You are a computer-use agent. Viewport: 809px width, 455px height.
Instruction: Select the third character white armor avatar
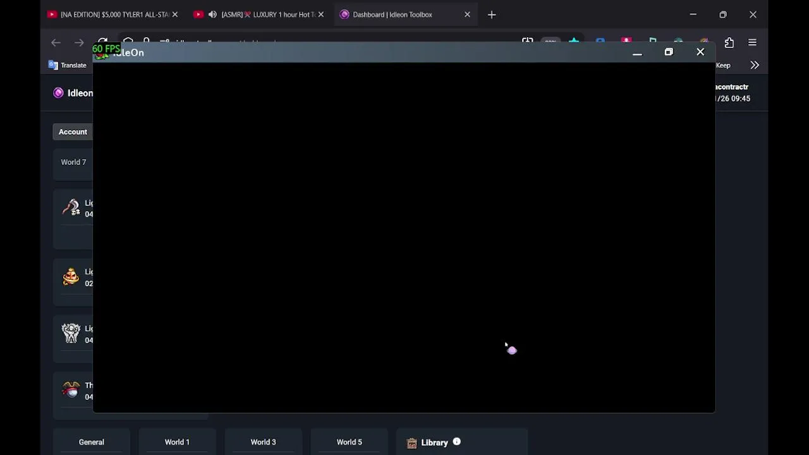71,334
